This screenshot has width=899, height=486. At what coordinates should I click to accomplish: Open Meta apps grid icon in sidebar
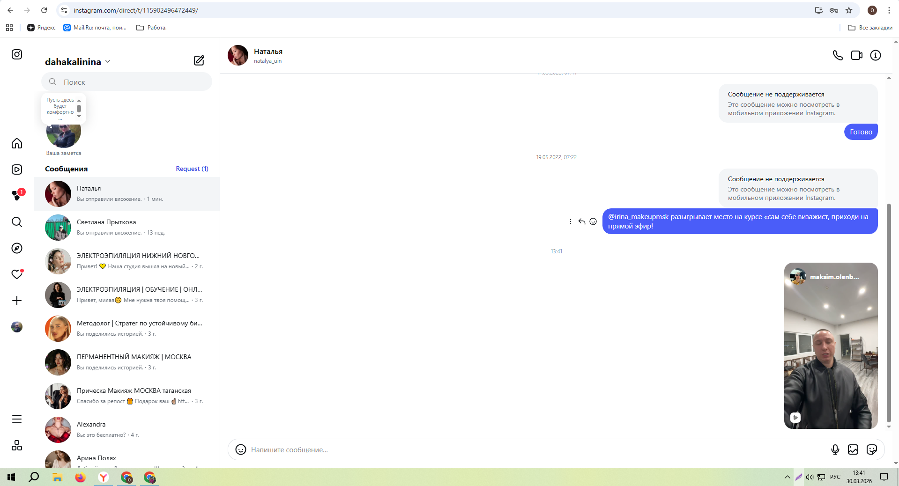click(x=17, y=445)
